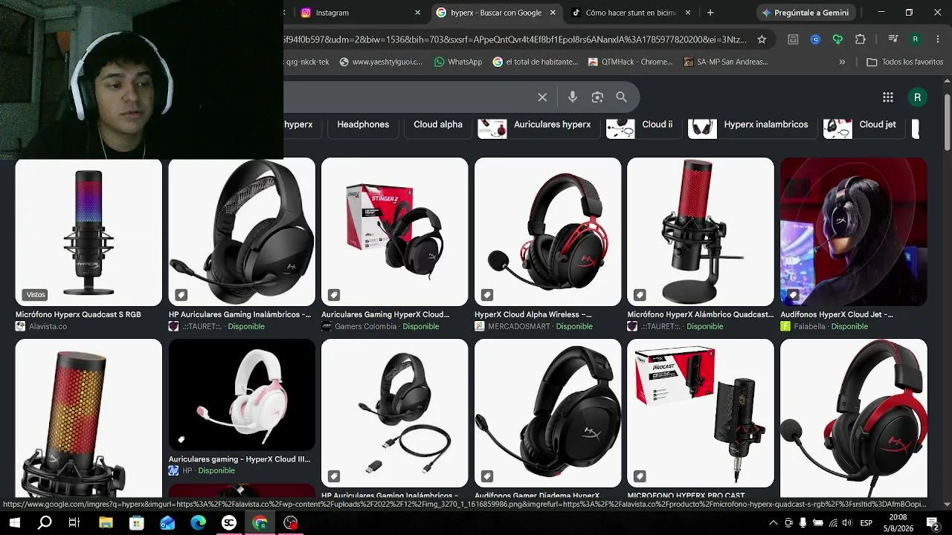The width and height of the screenshot is (952, 535).
Task: Open the Wi-Fi network tray icon
Action: point(833,523)
